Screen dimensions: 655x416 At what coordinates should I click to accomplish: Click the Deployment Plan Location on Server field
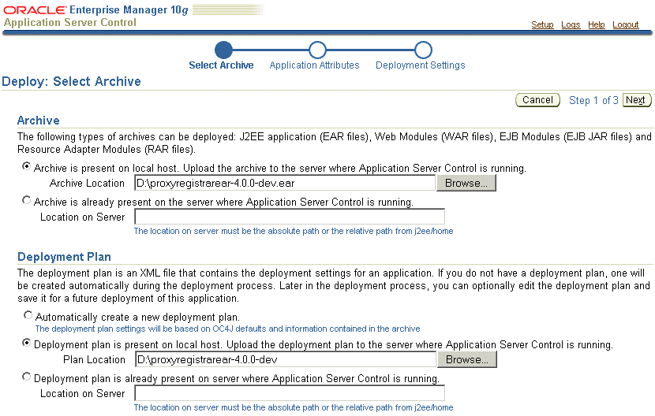290,393
